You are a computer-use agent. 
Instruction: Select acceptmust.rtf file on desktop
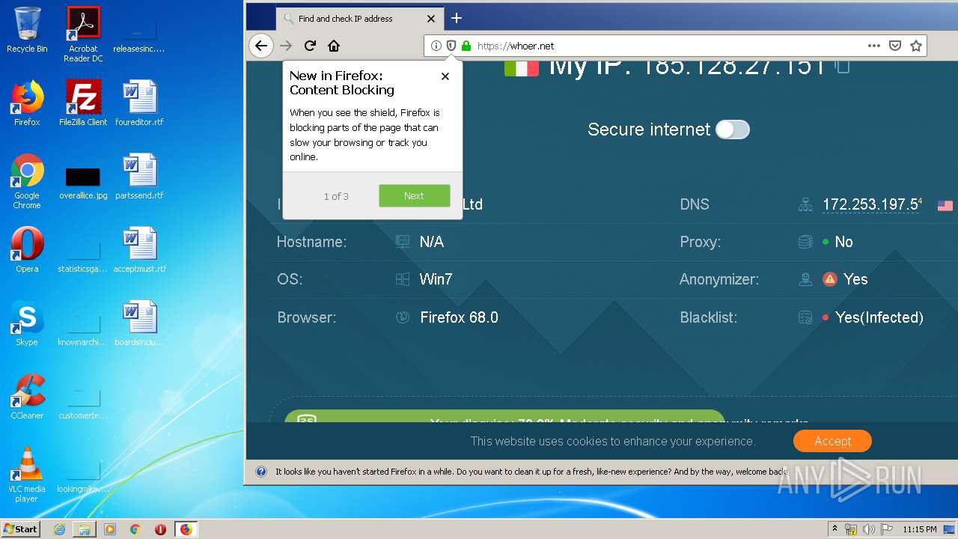click(139, 250)
